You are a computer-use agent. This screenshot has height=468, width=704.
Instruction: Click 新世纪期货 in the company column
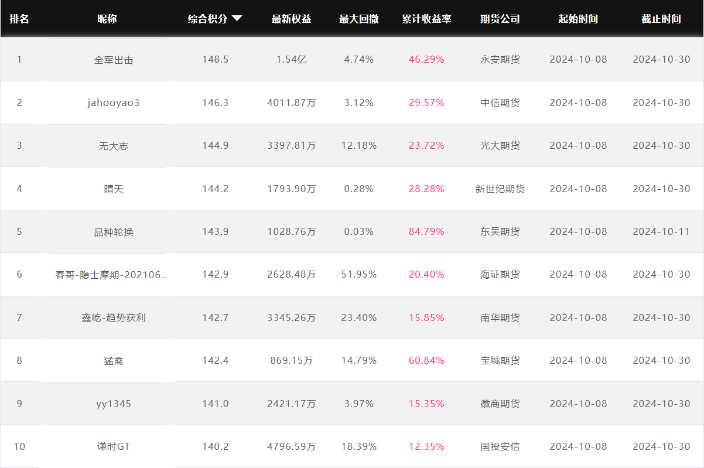tap(500, 189)
